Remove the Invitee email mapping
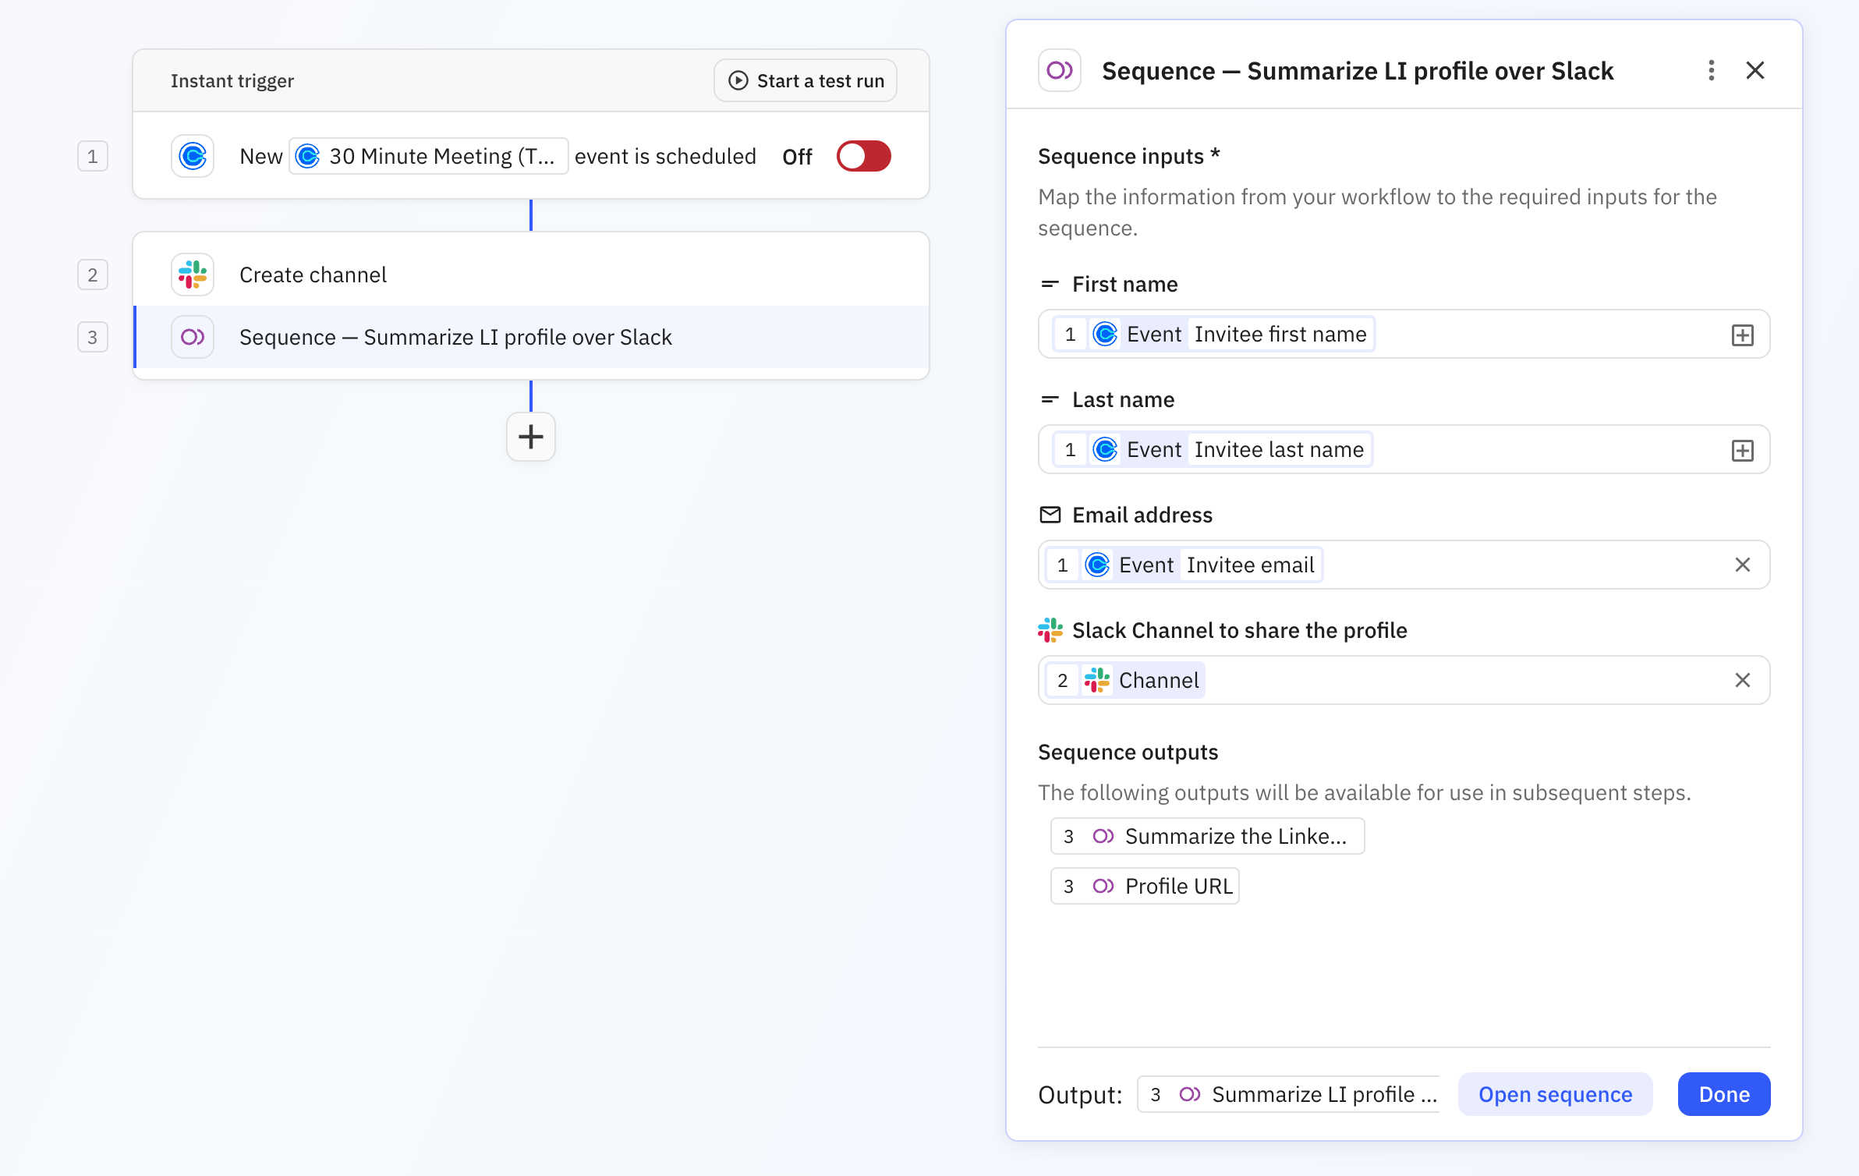The height and width of the screenshot is (1176, 1859). [1744, 564]
